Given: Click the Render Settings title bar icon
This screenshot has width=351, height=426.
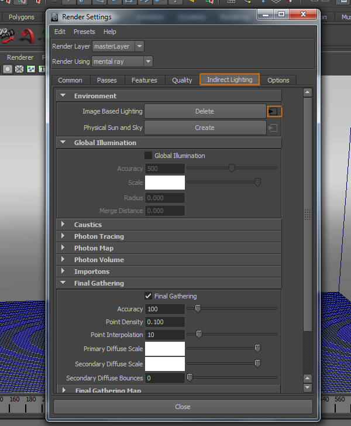Looking at the screenshot, I should click(x=54, y=17).
